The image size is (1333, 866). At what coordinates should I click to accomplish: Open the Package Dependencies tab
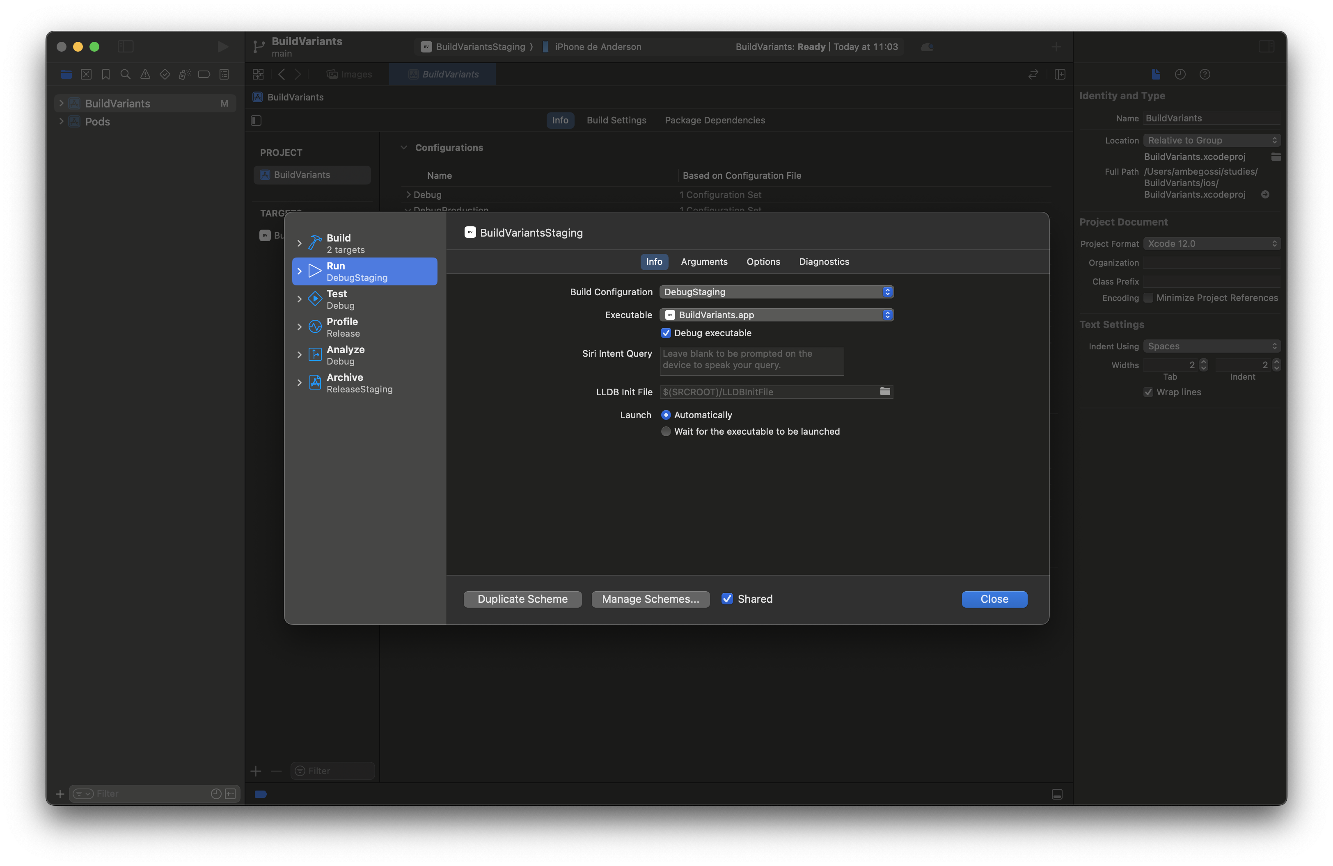(715, 120)
